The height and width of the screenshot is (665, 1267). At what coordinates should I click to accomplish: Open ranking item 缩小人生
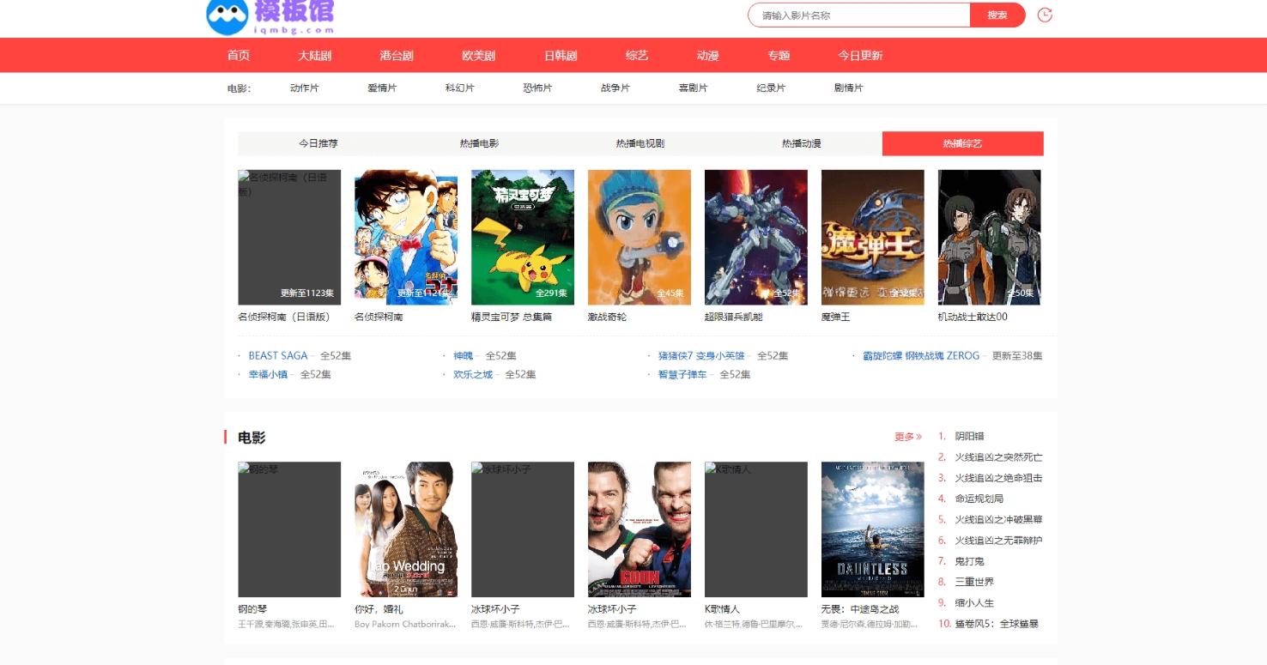pos(975,602)
